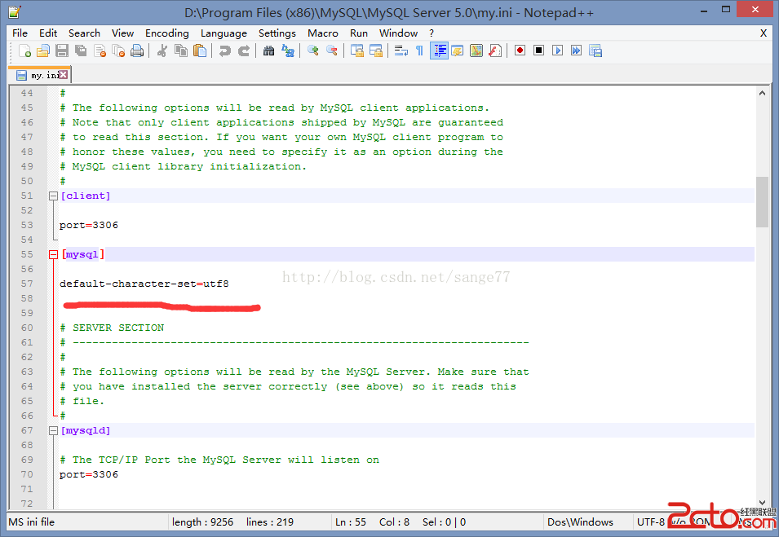
Task: Toggle Show All Characters pilcrow icon
Action: 420,51
